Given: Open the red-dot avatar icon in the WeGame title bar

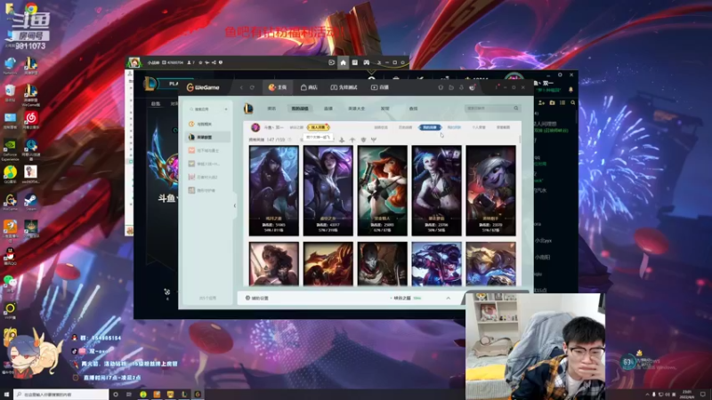Looking at the screenshot, I should pos(473,87).
